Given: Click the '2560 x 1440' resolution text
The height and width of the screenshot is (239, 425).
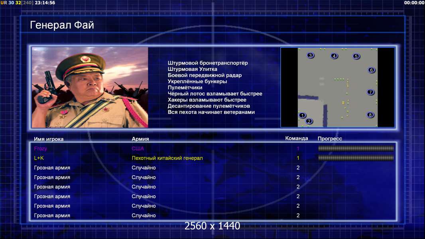Looking at the screenshot, I should point(212,226).
